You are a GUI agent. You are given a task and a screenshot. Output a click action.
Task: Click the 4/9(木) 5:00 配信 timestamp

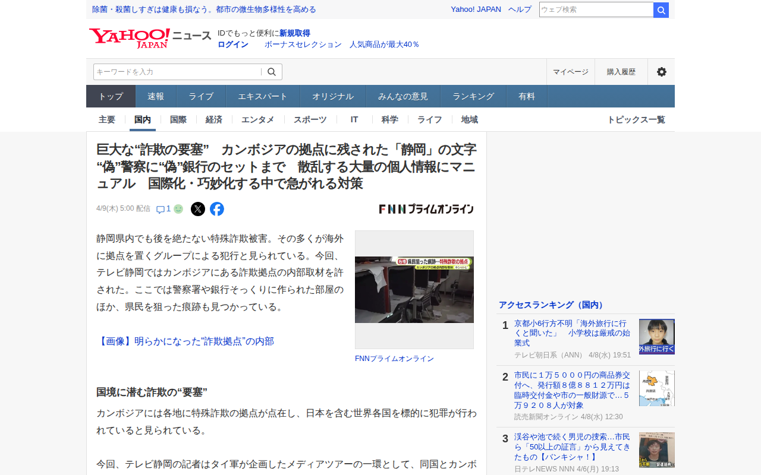point(123,209)
